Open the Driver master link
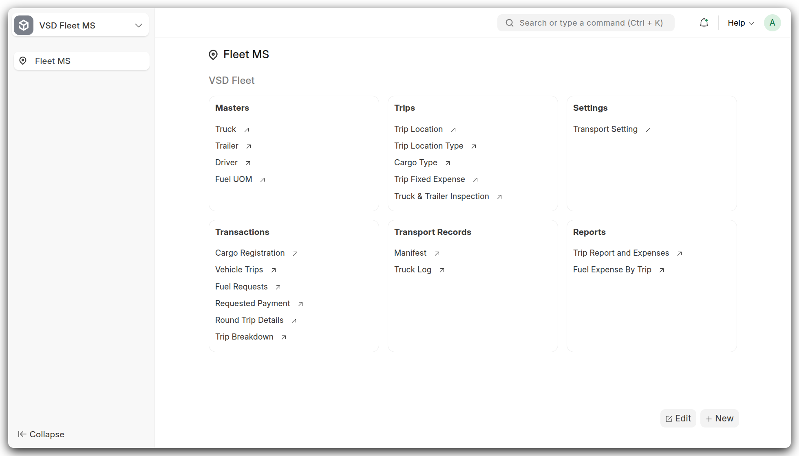 pyautogui.click(x=226, y=162)
